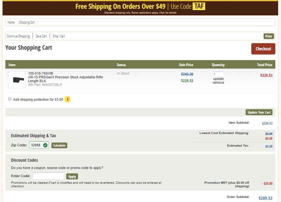Click the yellow shipping protection info icon
This screenshot has height=202, width=281.
(67, 99)
